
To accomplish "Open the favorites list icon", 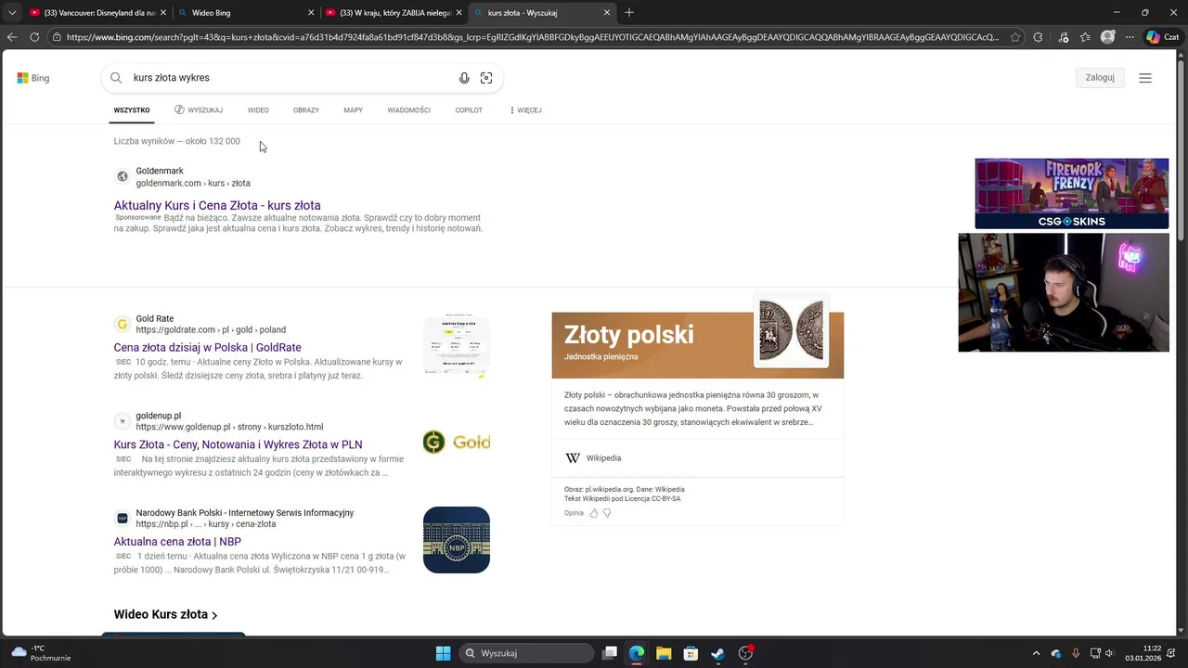I will click(x=1085, y=37).
